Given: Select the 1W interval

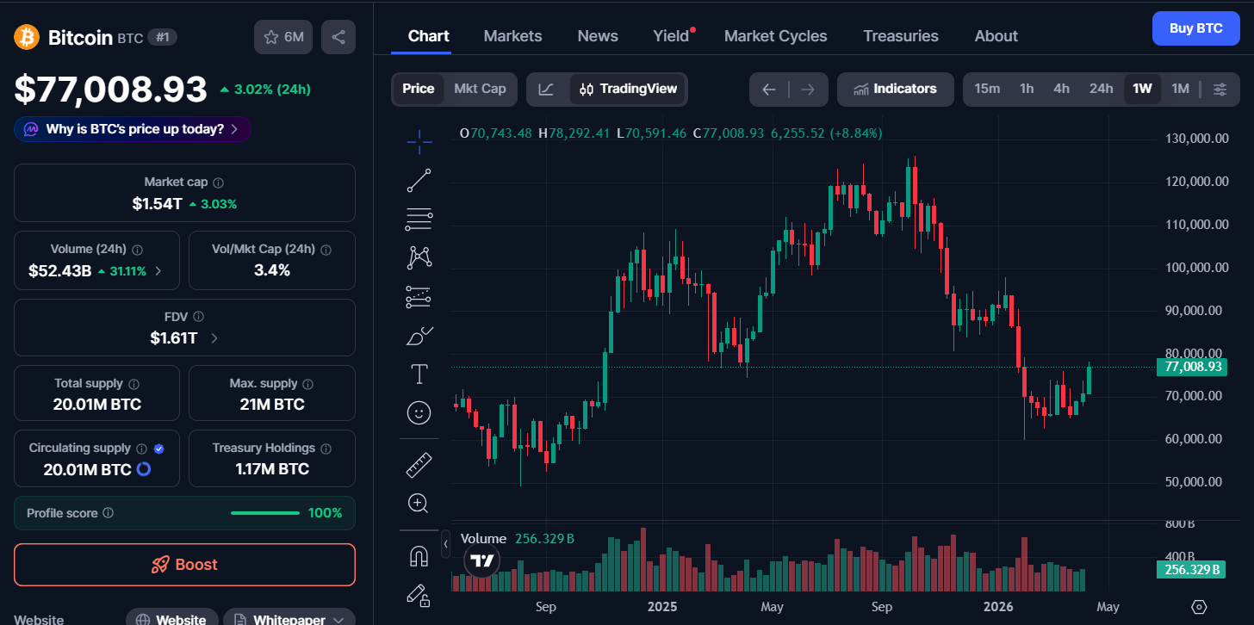Looking at the screenshot, I should point(1142,89).
